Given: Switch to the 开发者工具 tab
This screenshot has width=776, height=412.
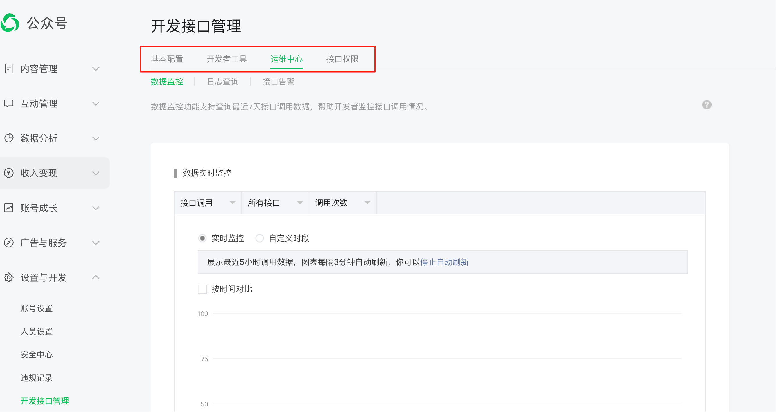Looking at the screenshot, I should click(x=227, y=59).
